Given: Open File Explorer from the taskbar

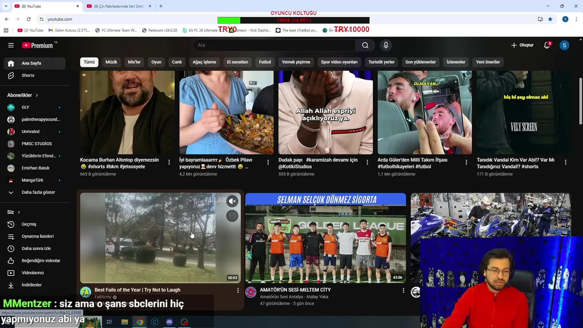Looking at the screenshot, I should [x=124, y=322].
